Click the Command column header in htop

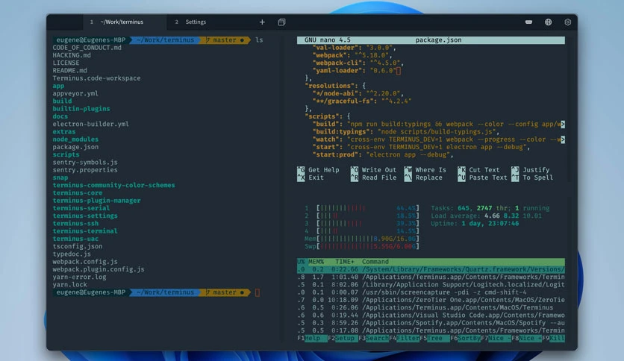[375, 262]
